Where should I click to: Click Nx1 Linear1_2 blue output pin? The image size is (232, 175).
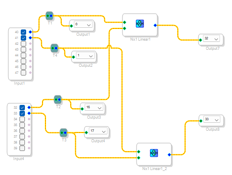[x=169, y=155]
